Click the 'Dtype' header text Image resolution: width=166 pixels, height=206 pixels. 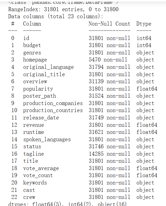coord(144,24)
